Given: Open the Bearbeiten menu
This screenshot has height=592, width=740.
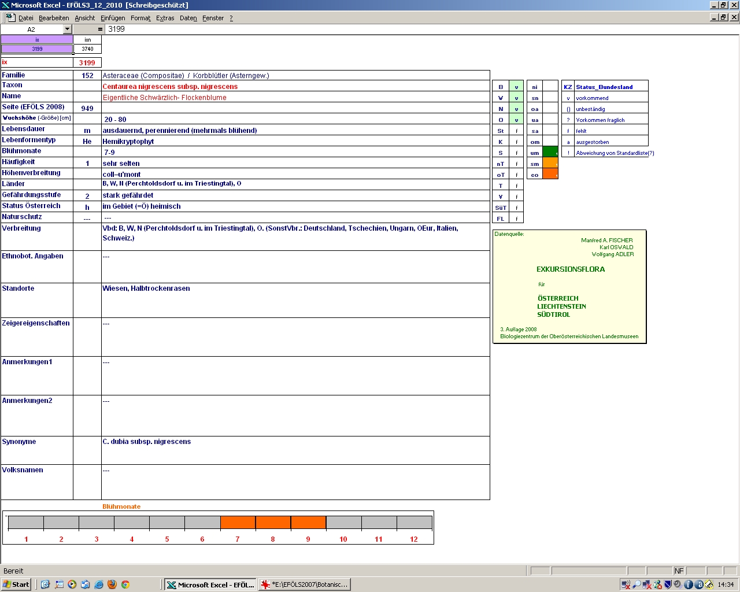Looking at the screenshot, I should pos(54,18).
